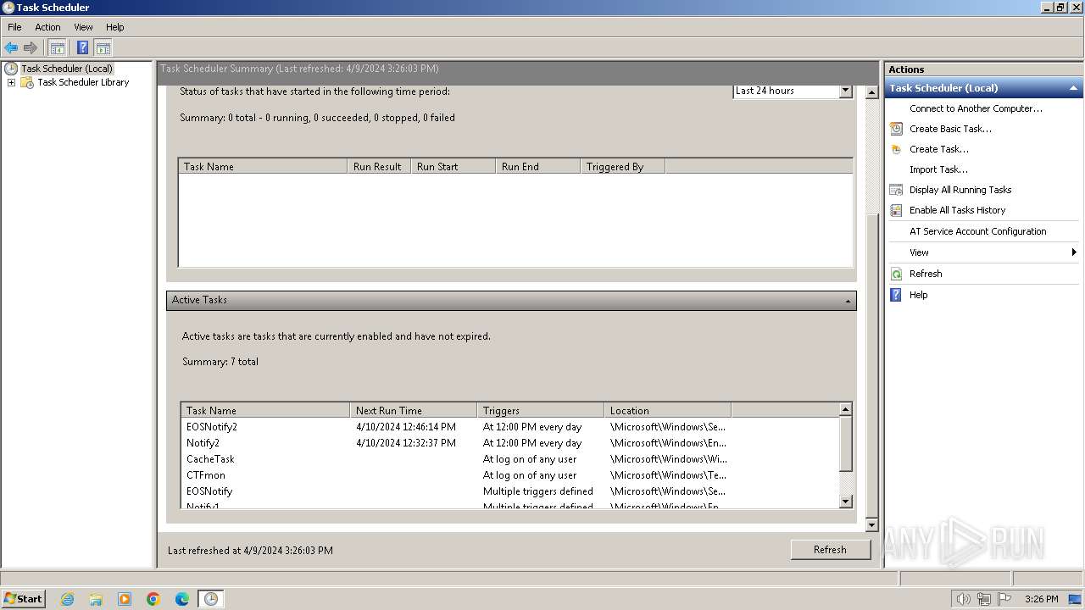Click the Display All Running Tasks icon
Viewport: 1085px width, 610px height.
896,190
